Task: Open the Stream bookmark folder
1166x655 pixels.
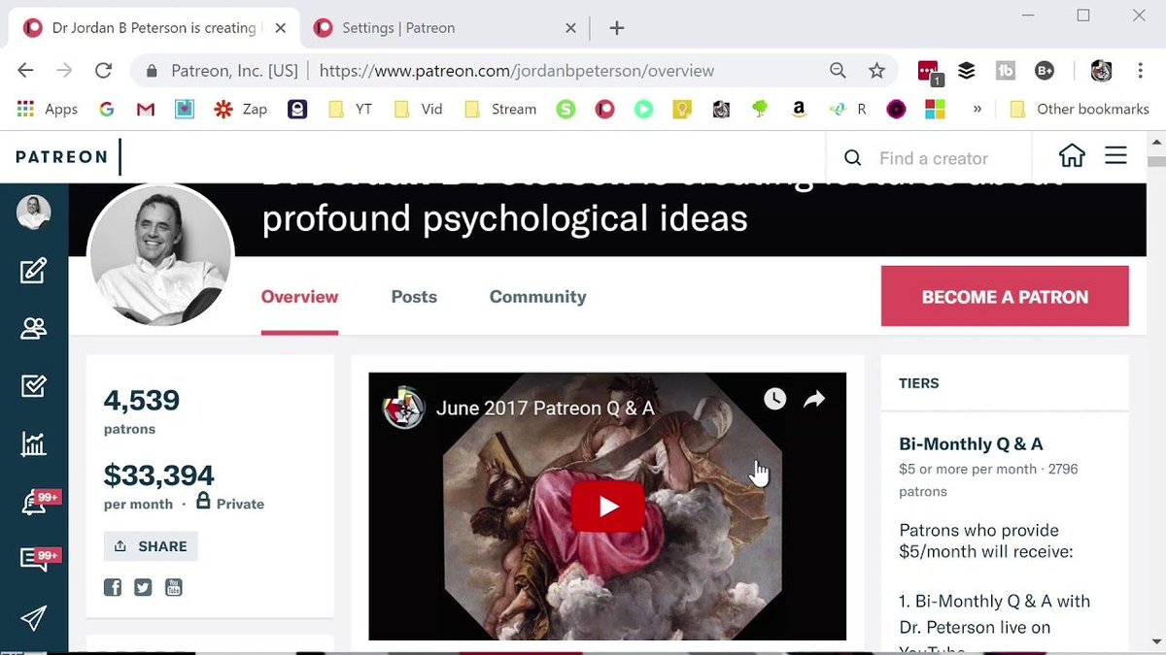Action: pyautogui.click(x=501, y=109)
